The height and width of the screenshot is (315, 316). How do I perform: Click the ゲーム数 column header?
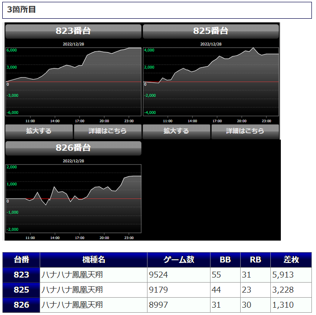pyautogui.click(x=179, y=260)
